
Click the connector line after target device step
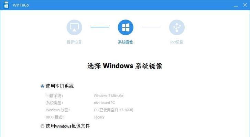coord(100,27)
